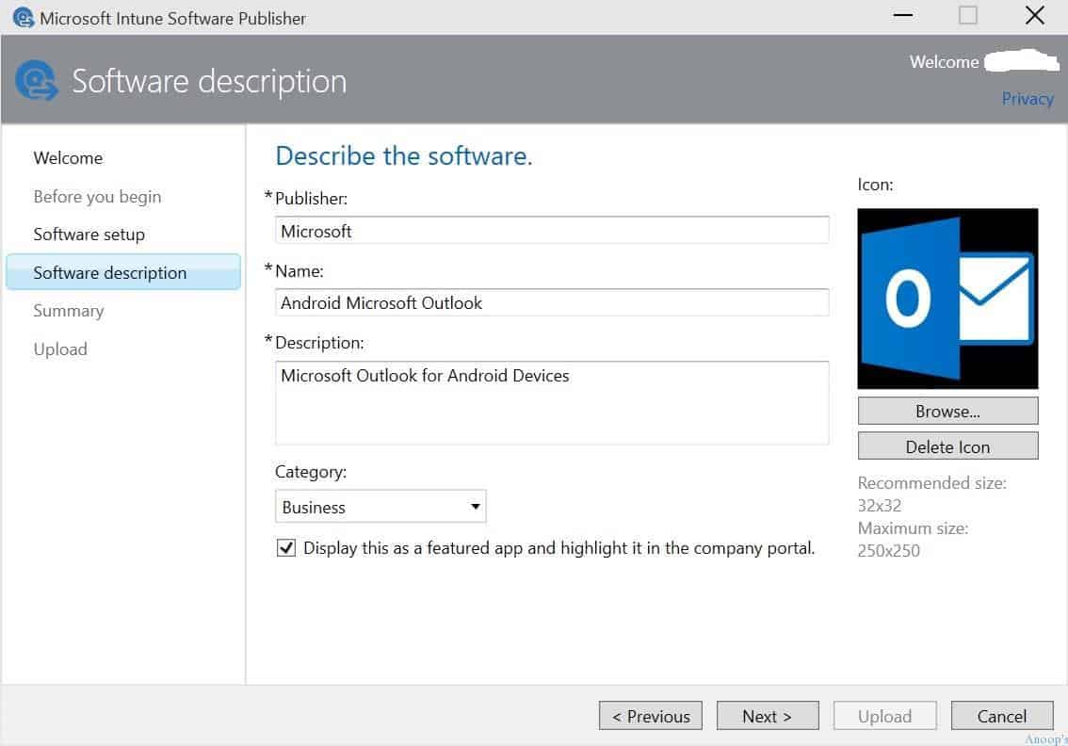The width and height of the screenshot is (1068, 746).
Task: Click in the Publisher field containing Microsoft
Action: pyautogui.click(x=552, y=231)
